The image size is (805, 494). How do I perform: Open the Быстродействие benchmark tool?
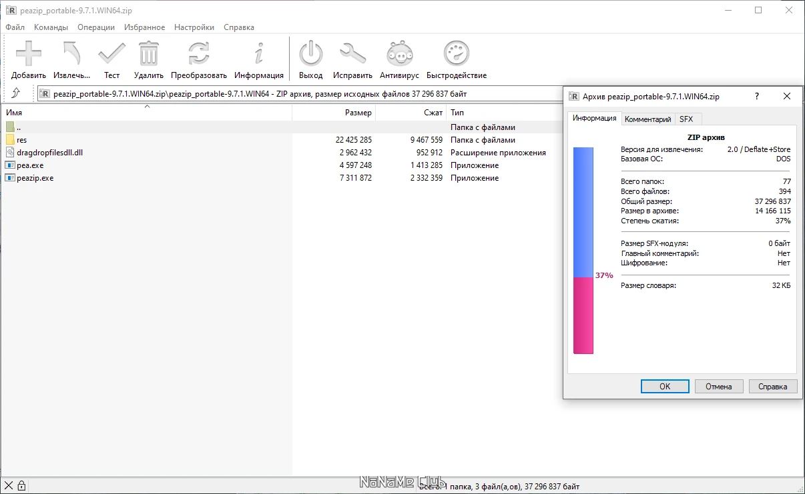(x=457, y=54)
